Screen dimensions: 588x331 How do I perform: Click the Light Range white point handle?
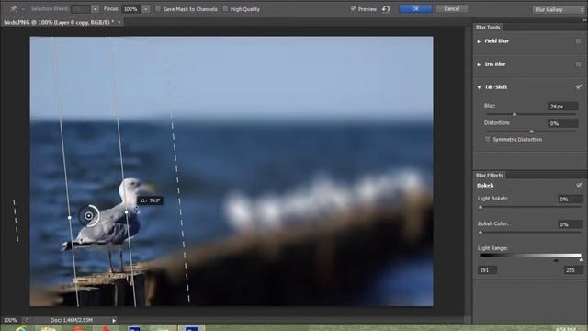581,259
